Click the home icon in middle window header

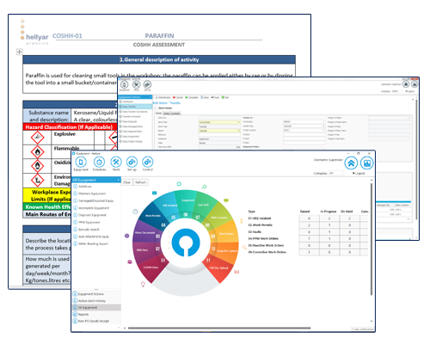(406, 84)
